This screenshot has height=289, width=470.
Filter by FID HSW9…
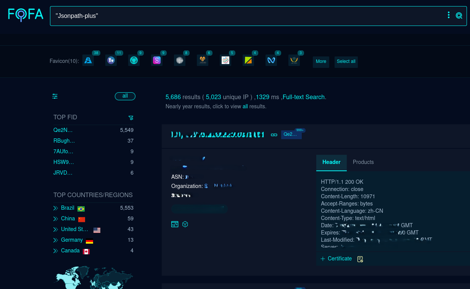coord(64,162)
